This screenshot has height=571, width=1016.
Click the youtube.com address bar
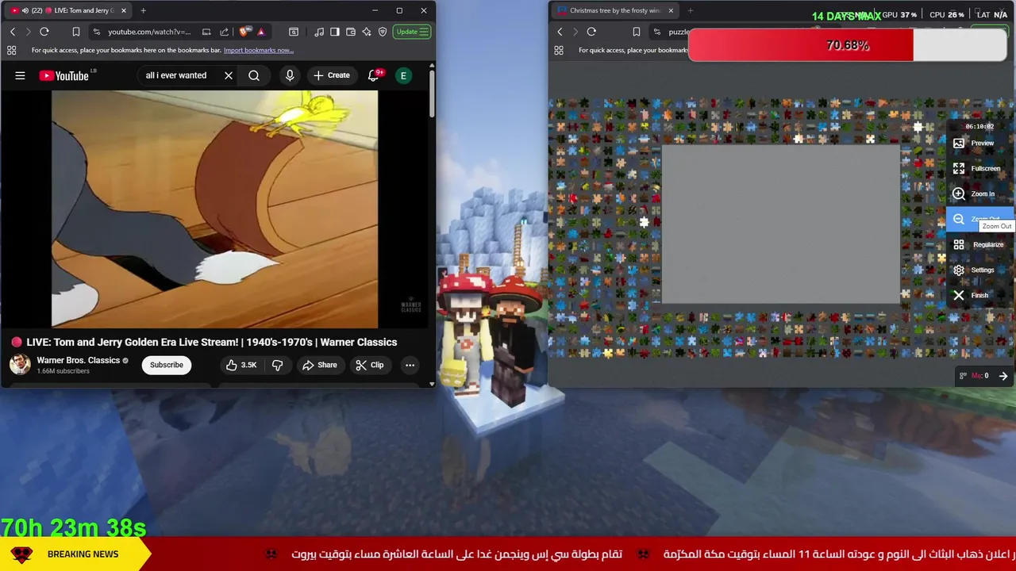148,32
